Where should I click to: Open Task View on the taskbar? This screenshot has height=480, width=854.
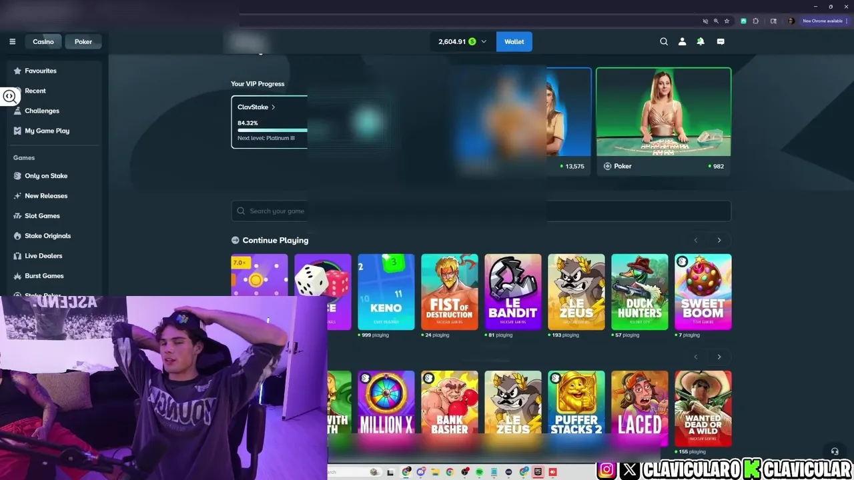pyautogui.click(x=390, y=473)
